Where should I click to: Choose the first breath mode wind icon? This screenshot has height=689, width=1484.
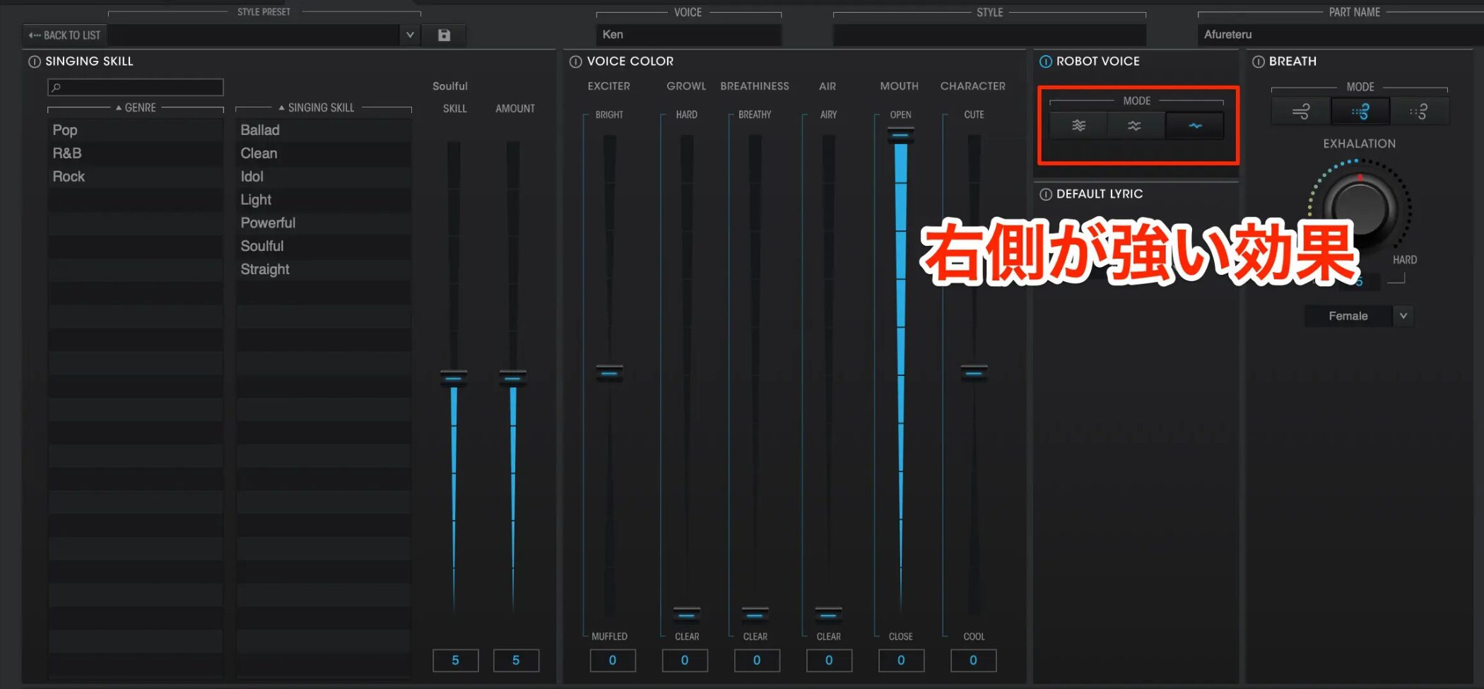pos(1300,112)
